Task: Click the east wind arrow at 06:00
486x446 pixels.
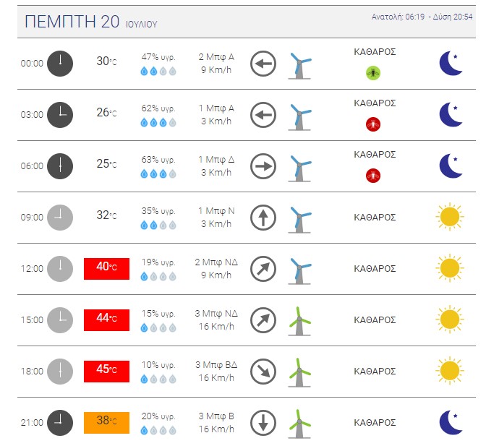Action: click(x=263, y=166)
